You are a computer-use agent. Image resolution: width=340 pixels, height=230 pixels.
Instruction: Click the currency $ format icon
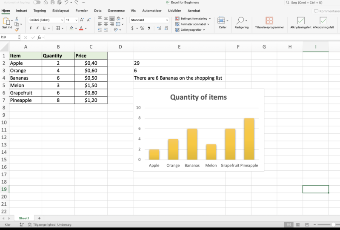pos(132,28)
